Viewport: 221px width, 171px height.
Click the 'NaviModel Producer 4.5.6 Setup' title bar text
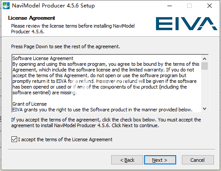53,6
